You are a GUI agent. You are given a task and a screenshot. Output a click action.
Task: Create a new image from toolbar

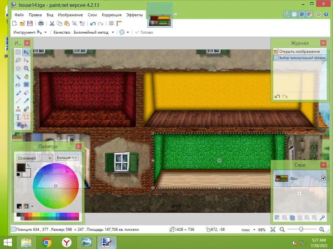[15, 23]
